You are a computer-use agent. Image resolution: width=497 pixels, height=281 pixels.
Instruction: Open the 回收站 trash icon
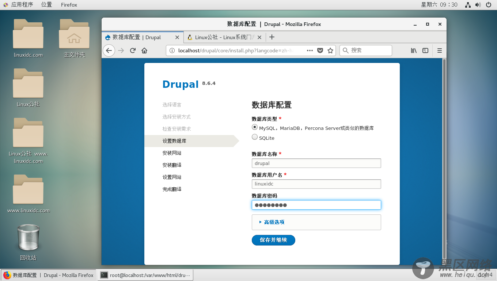coord(28,242)
